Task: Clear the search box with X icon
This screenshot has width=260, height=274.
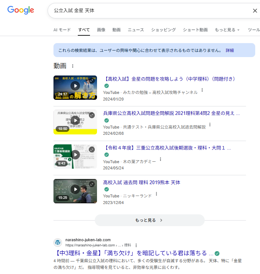Action: click(255, 11)
